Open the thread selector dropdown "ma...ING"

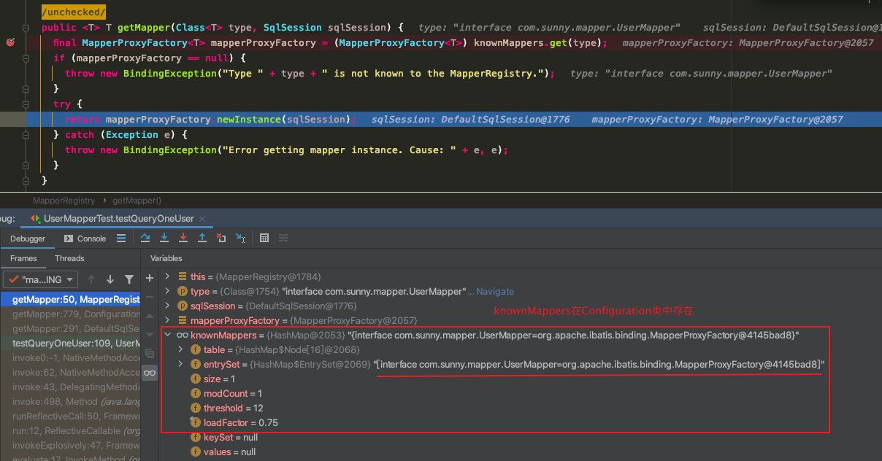tap(40, 279)
